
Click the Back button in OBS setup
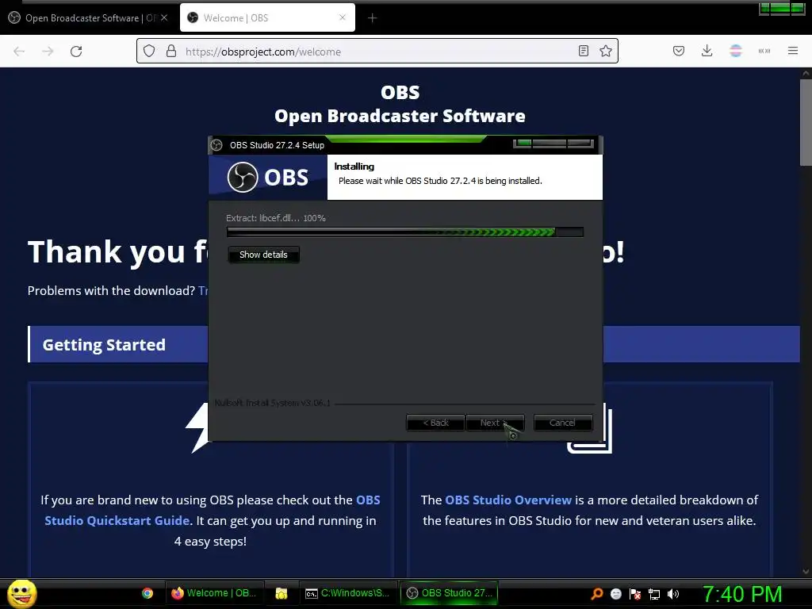[435, 423]
